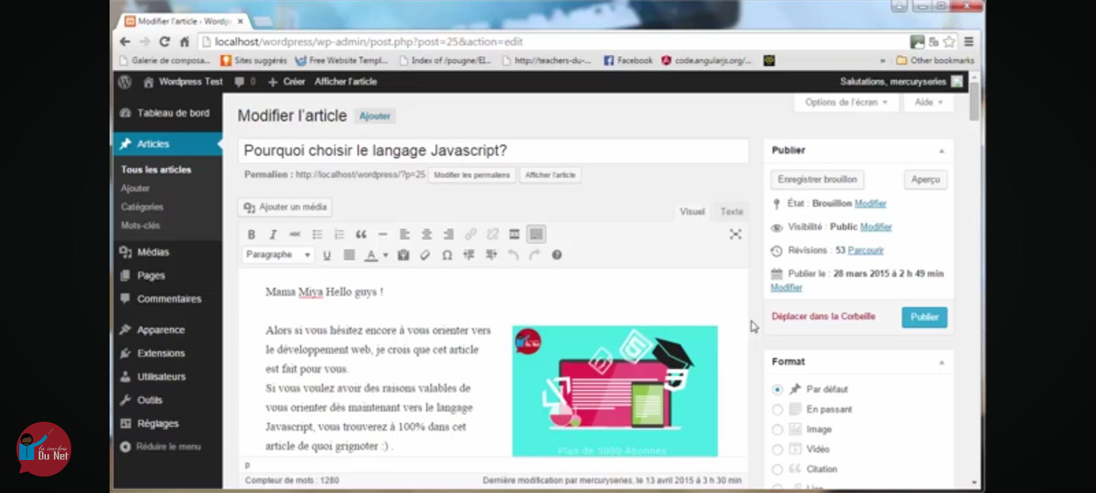This screenshot has height=493, width=1096.
Task: Switch to the Texte editor tab
Action: pos(731,212)
